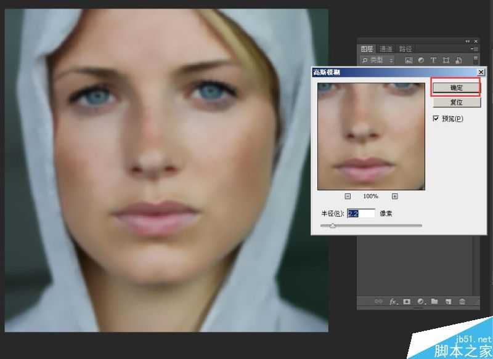493x359 pixels.
Task: Switch to the 通道 (Channels) tab
Action: pos(386,49)
